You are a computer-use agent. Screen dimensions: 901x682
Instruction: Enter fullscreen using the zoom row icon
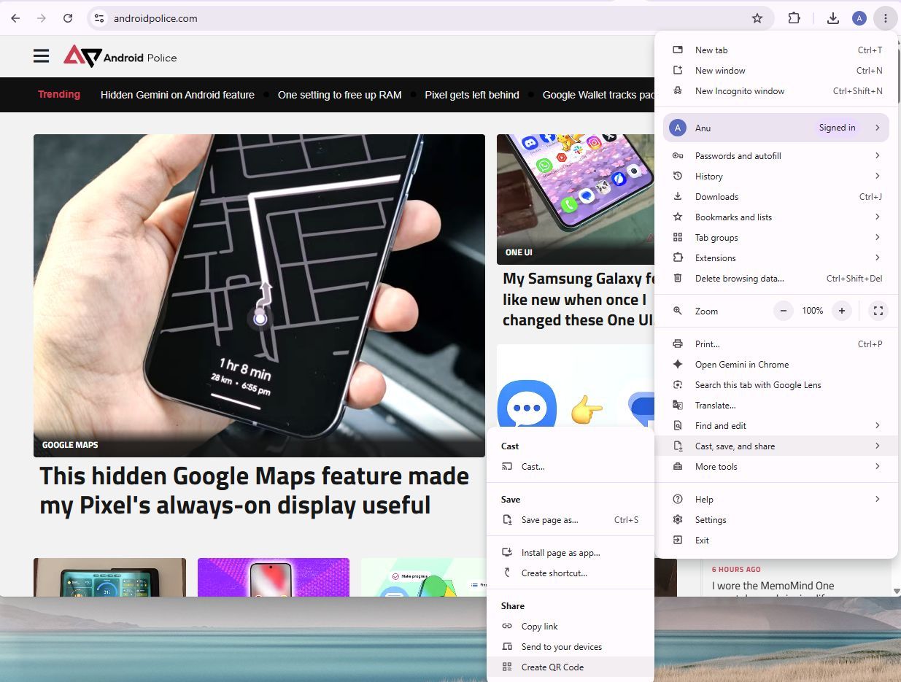point(878,311)
